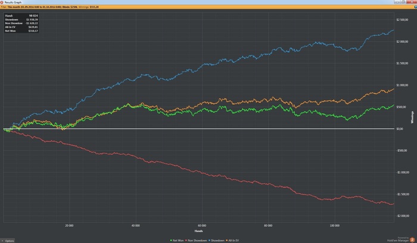Toggle the All-In EV legend entry
The width and height of the screenshot is (417, 243).
point(232,241)
